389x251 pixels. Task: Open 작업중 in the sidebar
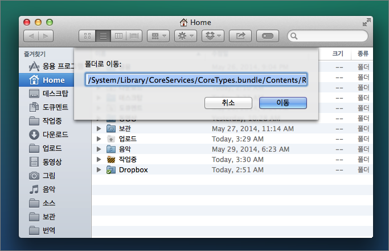[46, 121]
